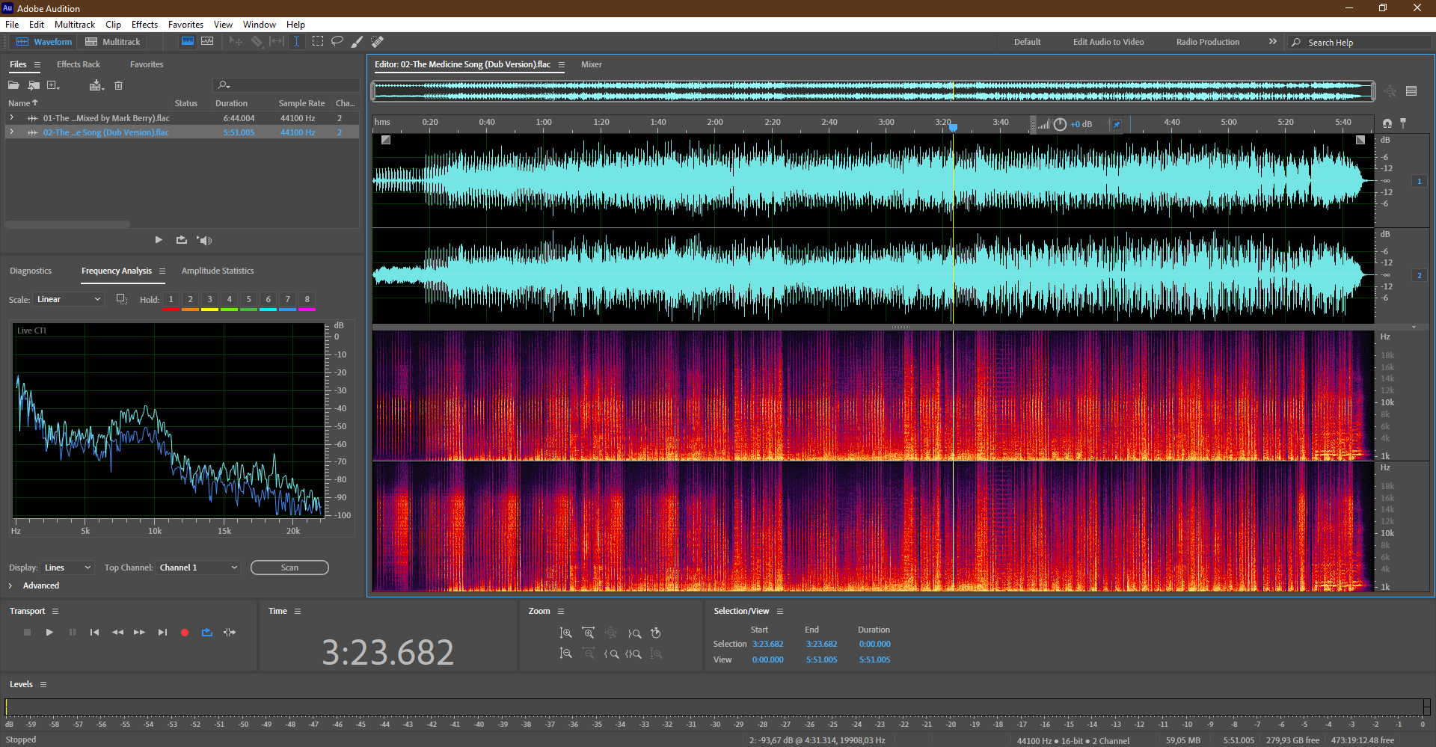This screenshot has width=1436, height=747.
Task: Toggle channel 2 enable button
Action: tap(1419, 275)
